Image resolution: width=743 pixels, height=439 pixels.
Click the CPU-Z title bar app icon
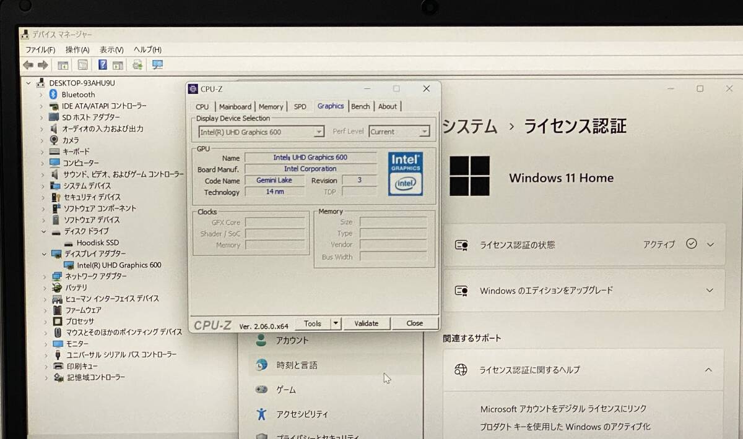click(x=193, y=89)
